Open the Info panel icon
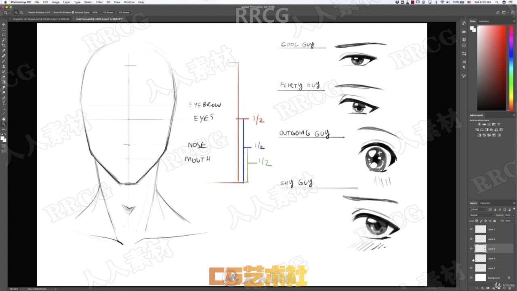Viewport: 517px width, 291px height. click(x=464, y=46)
